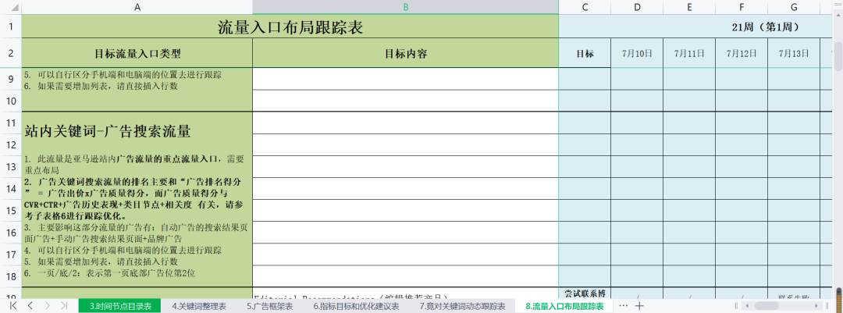Open the more sheets ellipsis menu
843x313 pixels.
[x=623, y=305]
